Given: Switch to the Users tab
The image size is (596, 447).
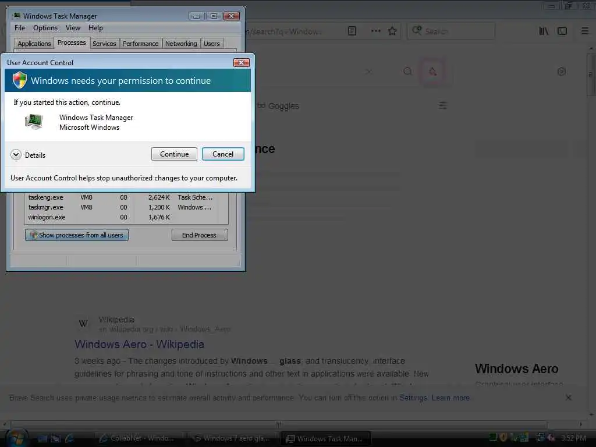Looking at the screenshot, I should (x=212, y=43).
